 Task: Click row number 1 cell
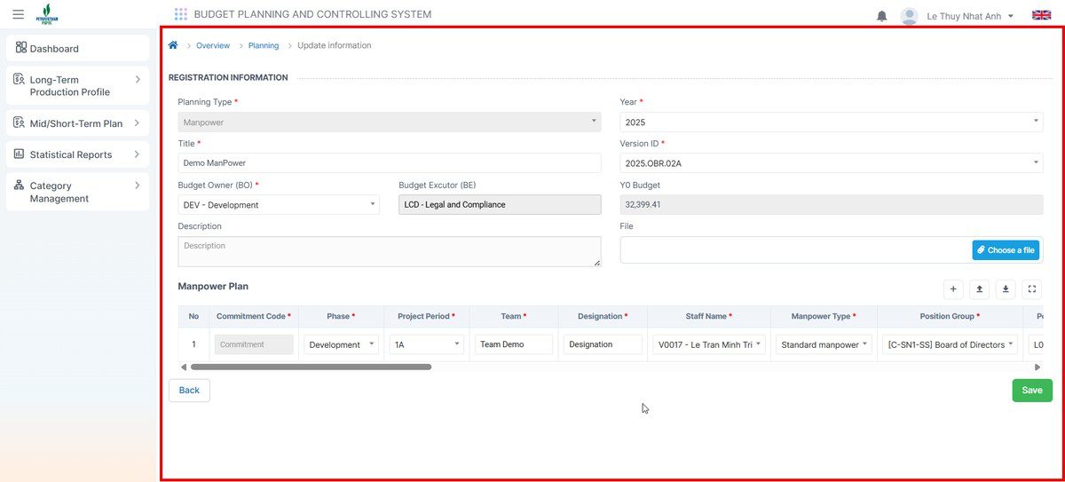click(x=193, y=344)
